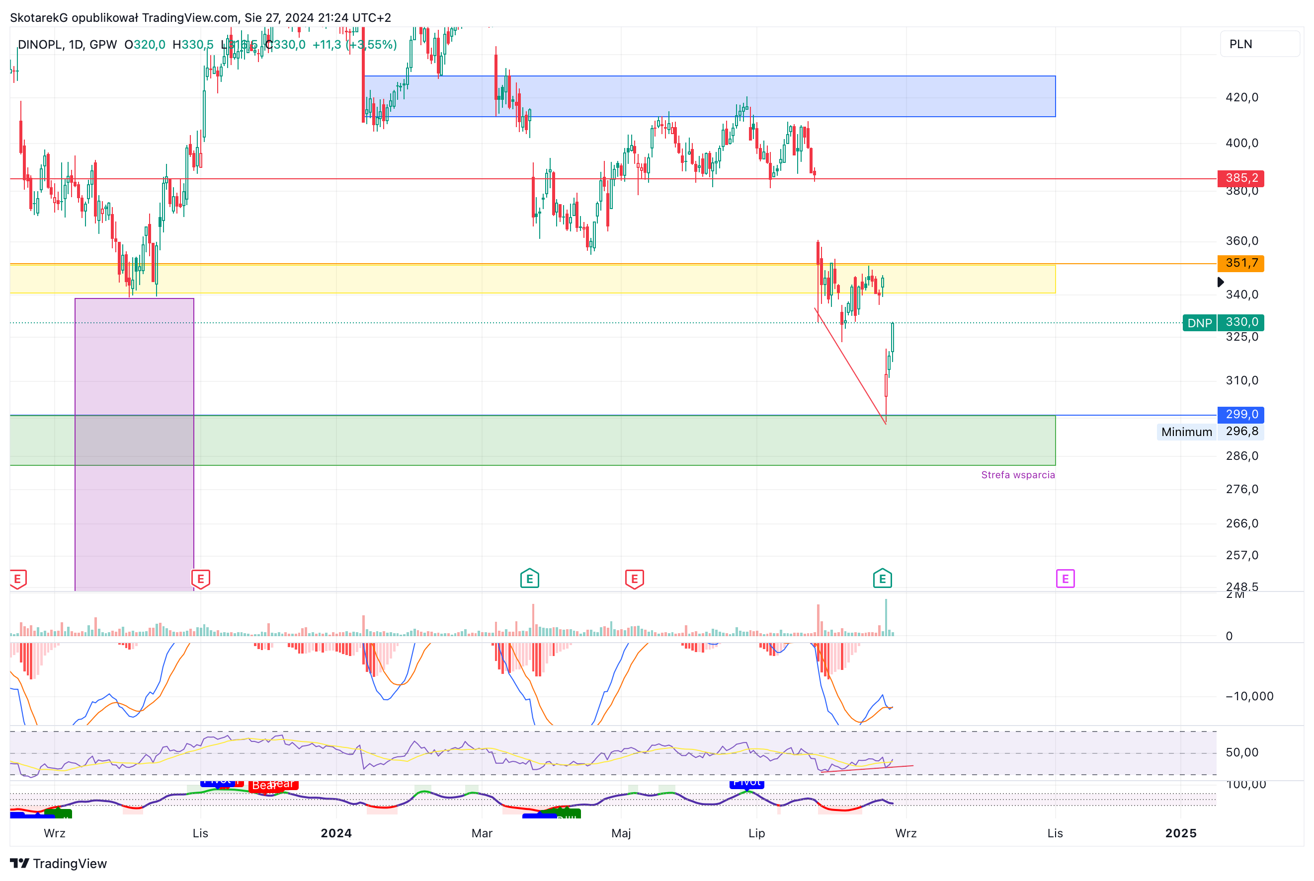This screenshot has height=881, width=1314.
Task: Click the 50,00 RSI scale label
Action: (1241, 752)
